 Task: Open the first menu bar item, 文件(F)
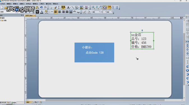point(3,4)
